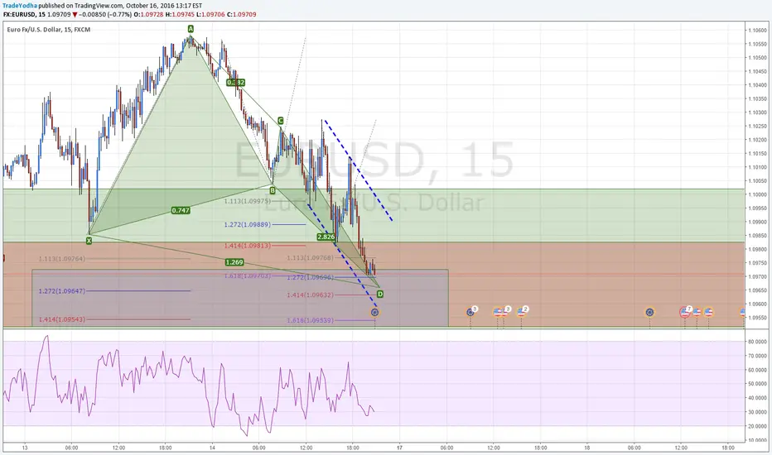Click the 1.269 ratio label on the XD line
772x455 pixels.
234,262
